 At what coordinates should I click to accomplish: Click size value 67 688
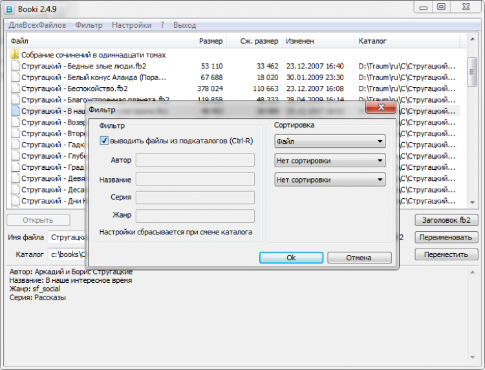211,77
